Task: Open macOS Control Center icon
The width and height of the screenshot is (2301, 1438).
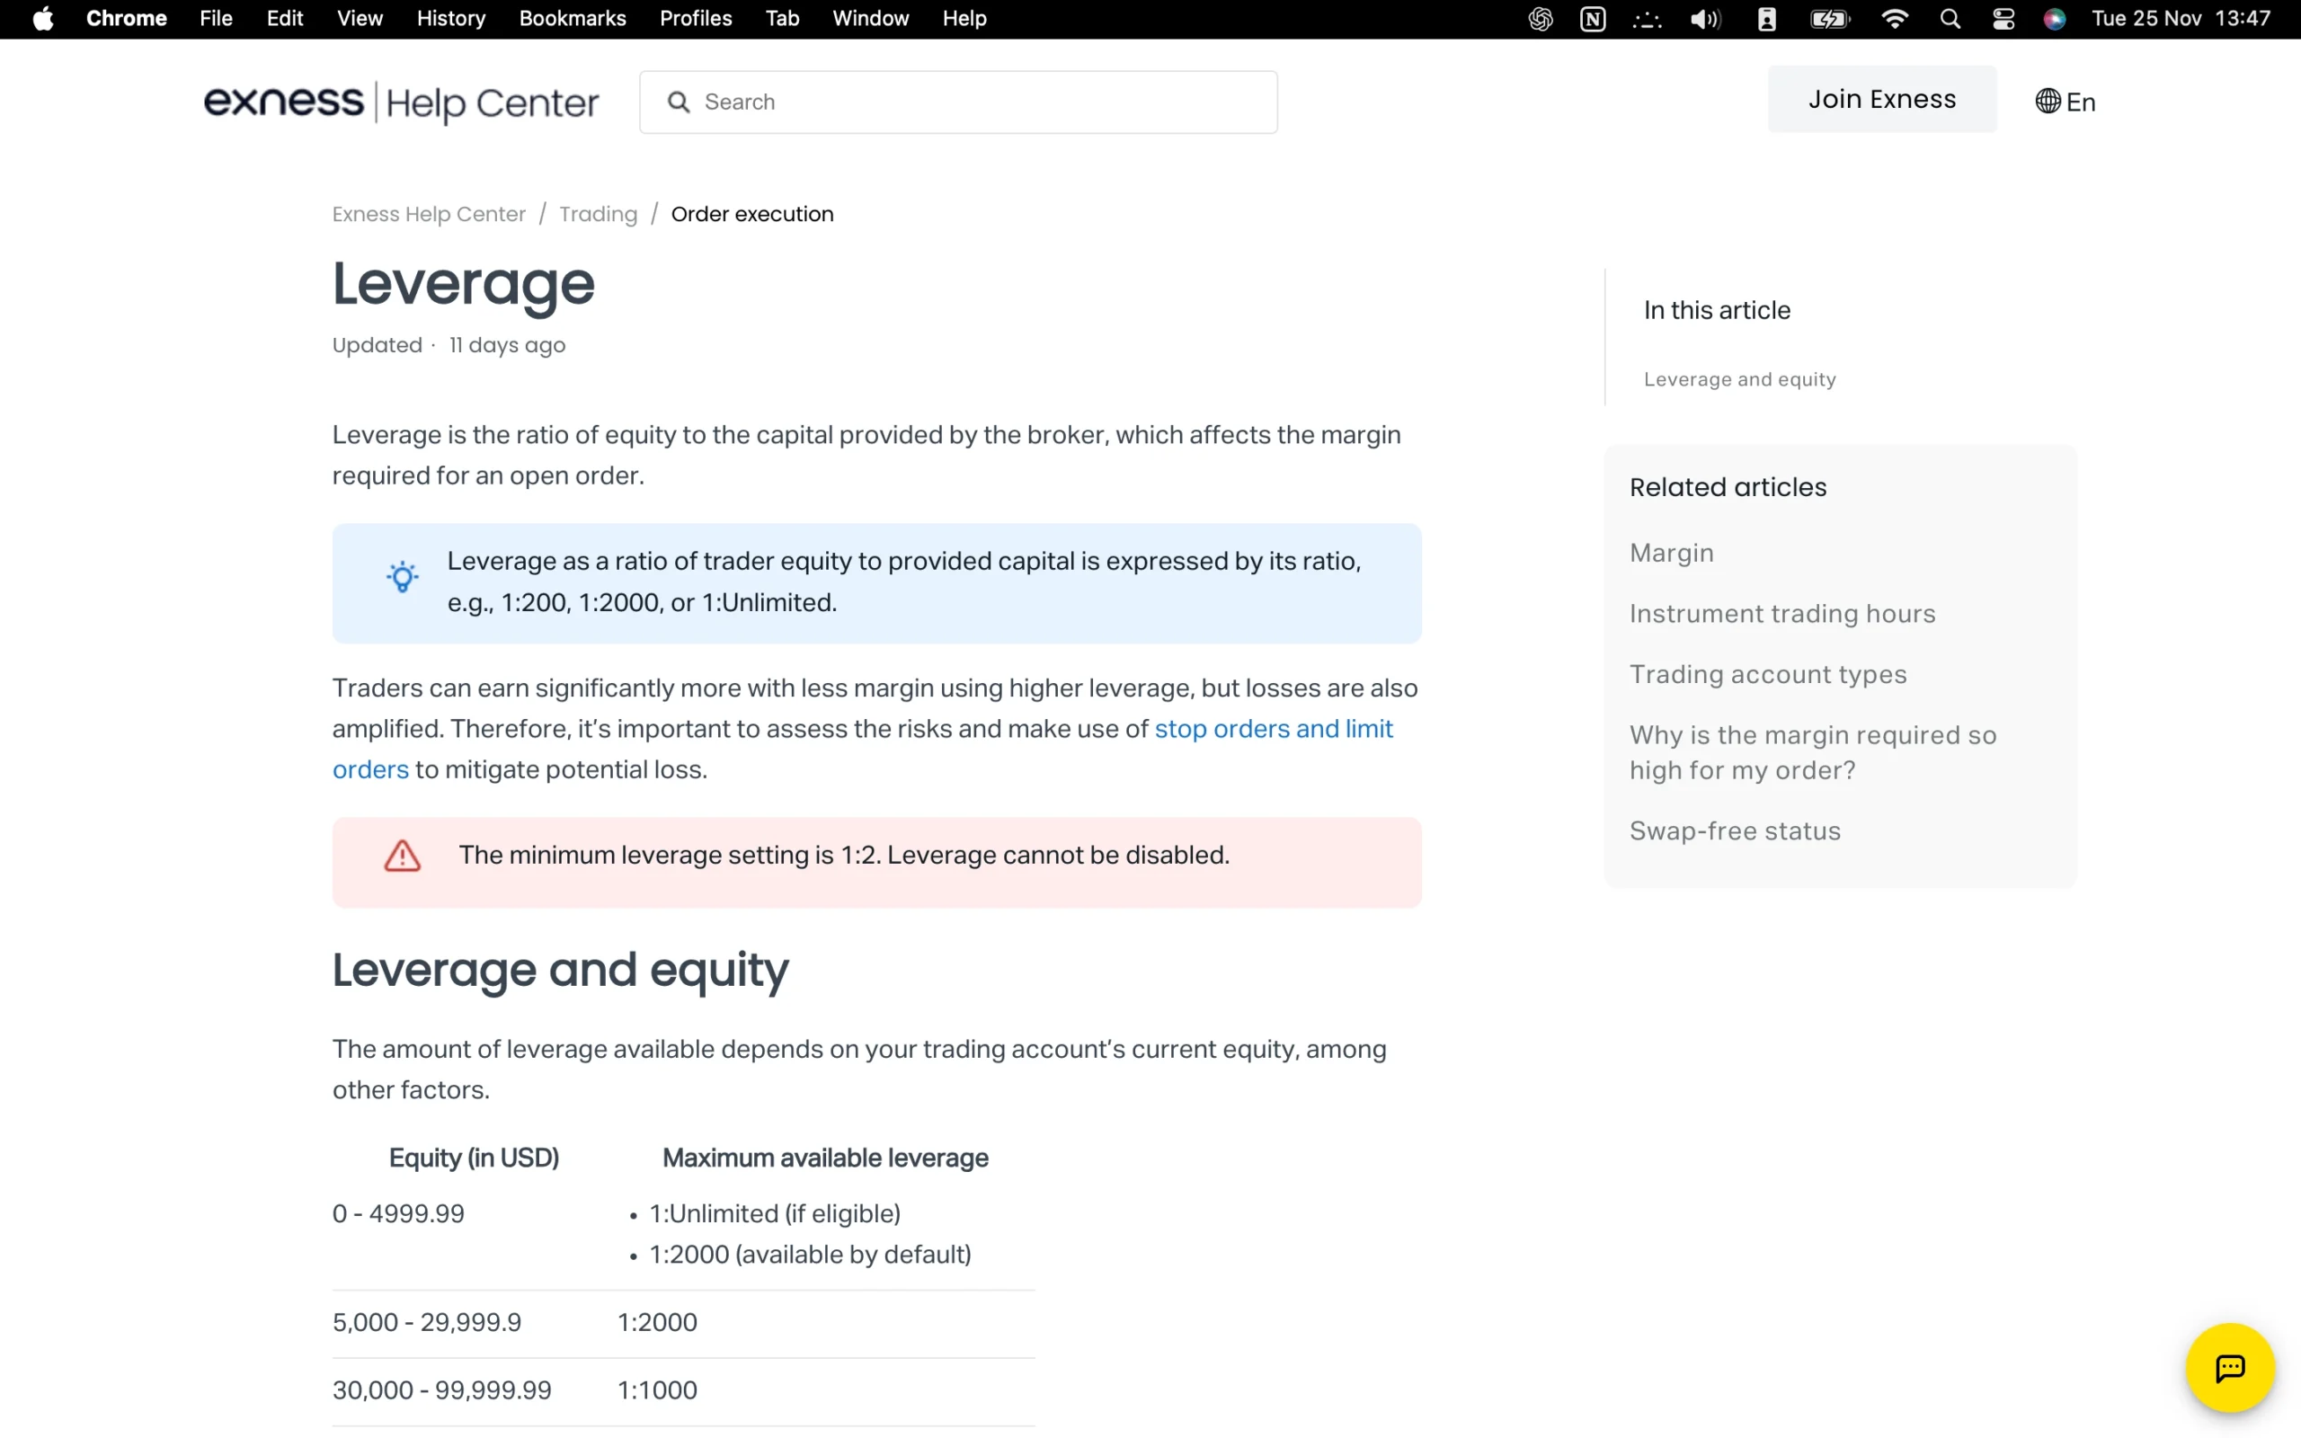Action: (2003, 19)
